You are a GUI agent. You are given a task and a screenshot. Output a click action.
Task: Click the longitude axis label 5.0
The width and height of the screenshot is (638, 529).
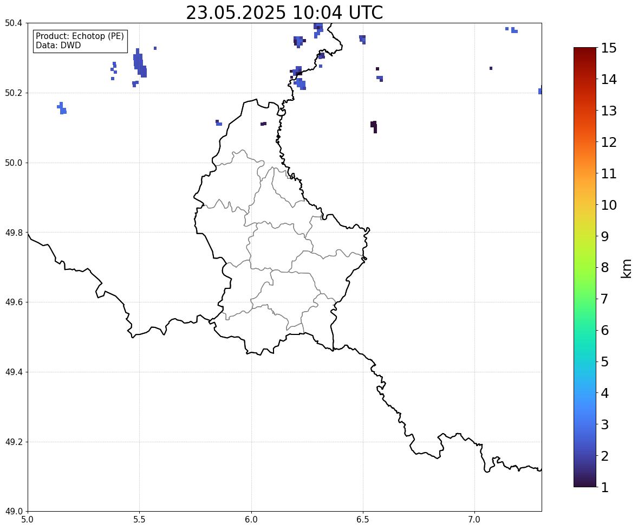pyautogui.click(x=28, y=520)
